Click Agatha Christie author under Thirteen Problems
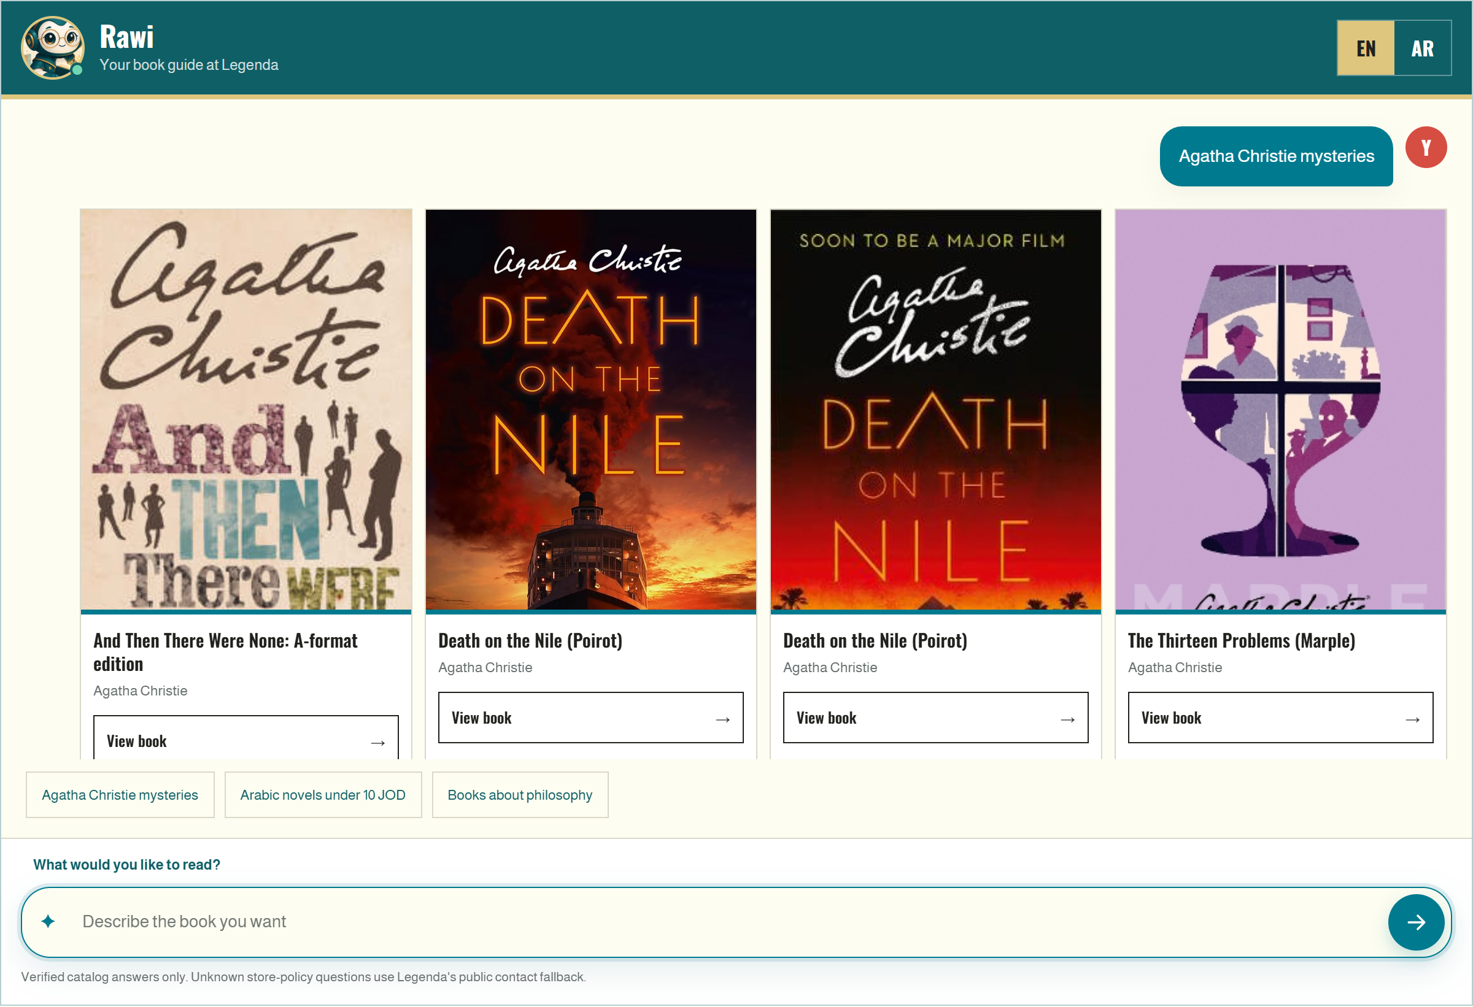Image resolution: width=1473 pixels, height=1007 pixels. (x=1175, y=668)
